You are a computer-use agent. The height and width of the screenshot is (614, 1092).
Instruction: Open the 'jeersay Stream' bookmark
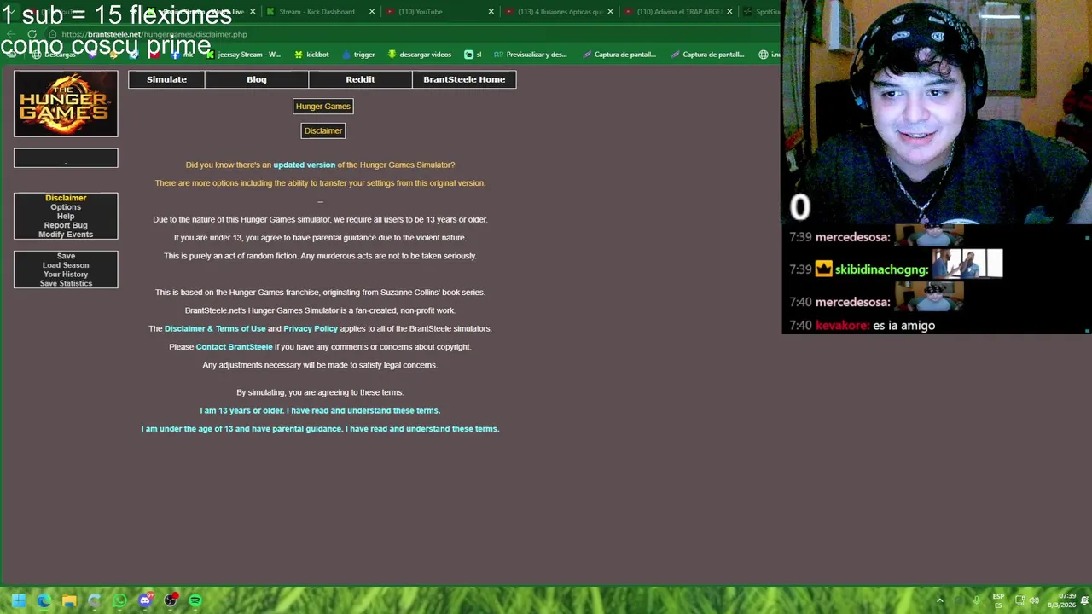click(x=241, y=55)
